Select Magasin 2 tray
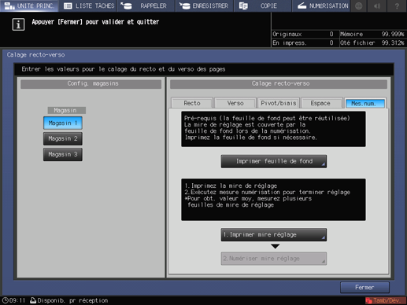 coord(63,138)
